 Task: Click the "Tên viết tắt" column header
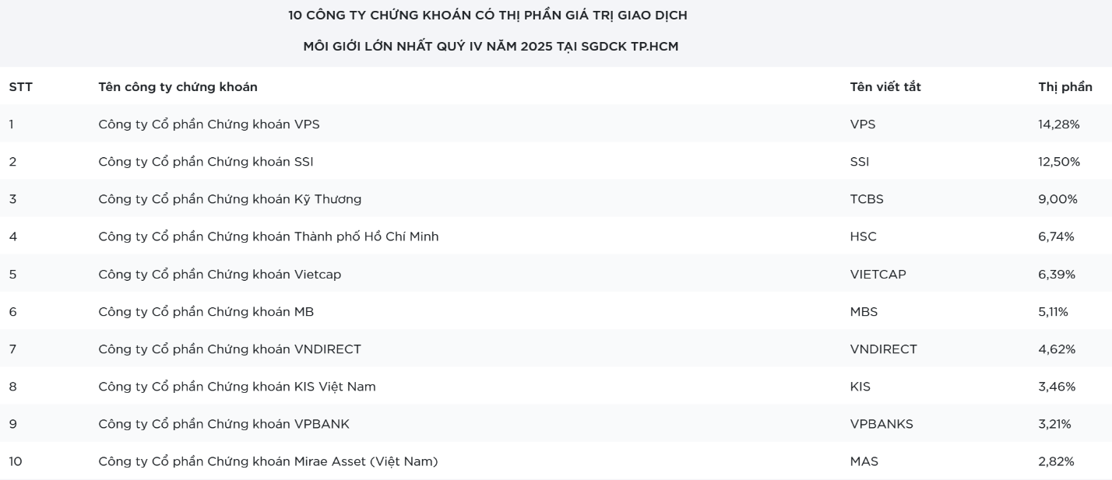885,86
